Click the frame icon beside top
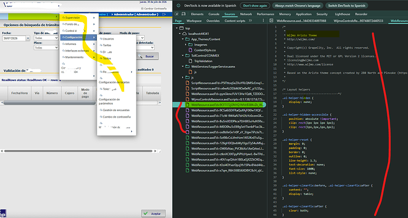The height and width of the screenshot is (218, 408). pyautogui.click(x=182, y=28)
